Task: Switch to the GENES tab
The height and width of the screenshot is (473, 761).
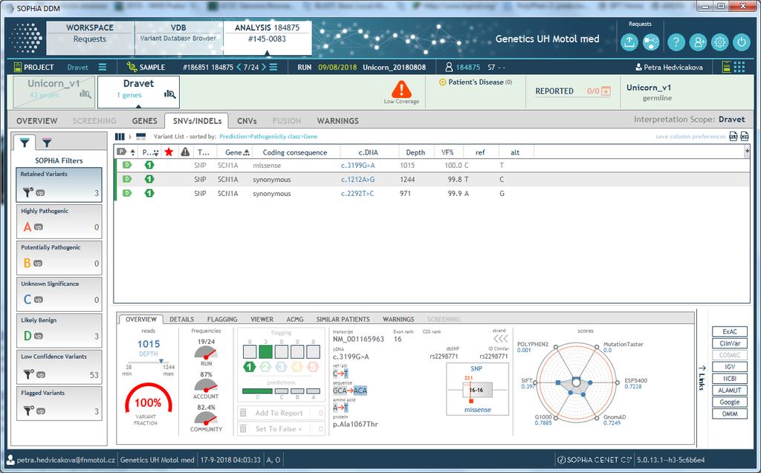Action: pos(145,121)
